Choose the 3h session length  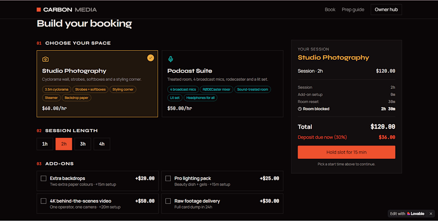pyautogui.click(x=83, y=144)
